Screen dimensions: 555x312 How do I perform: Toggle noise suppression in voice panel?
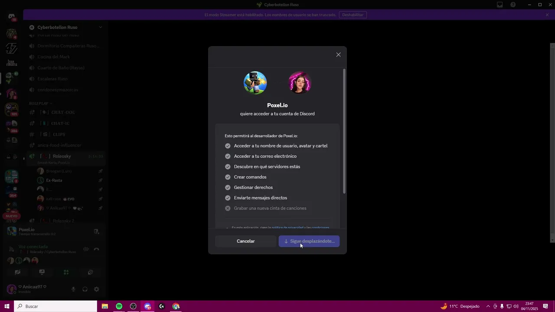[x=86, y=249]
